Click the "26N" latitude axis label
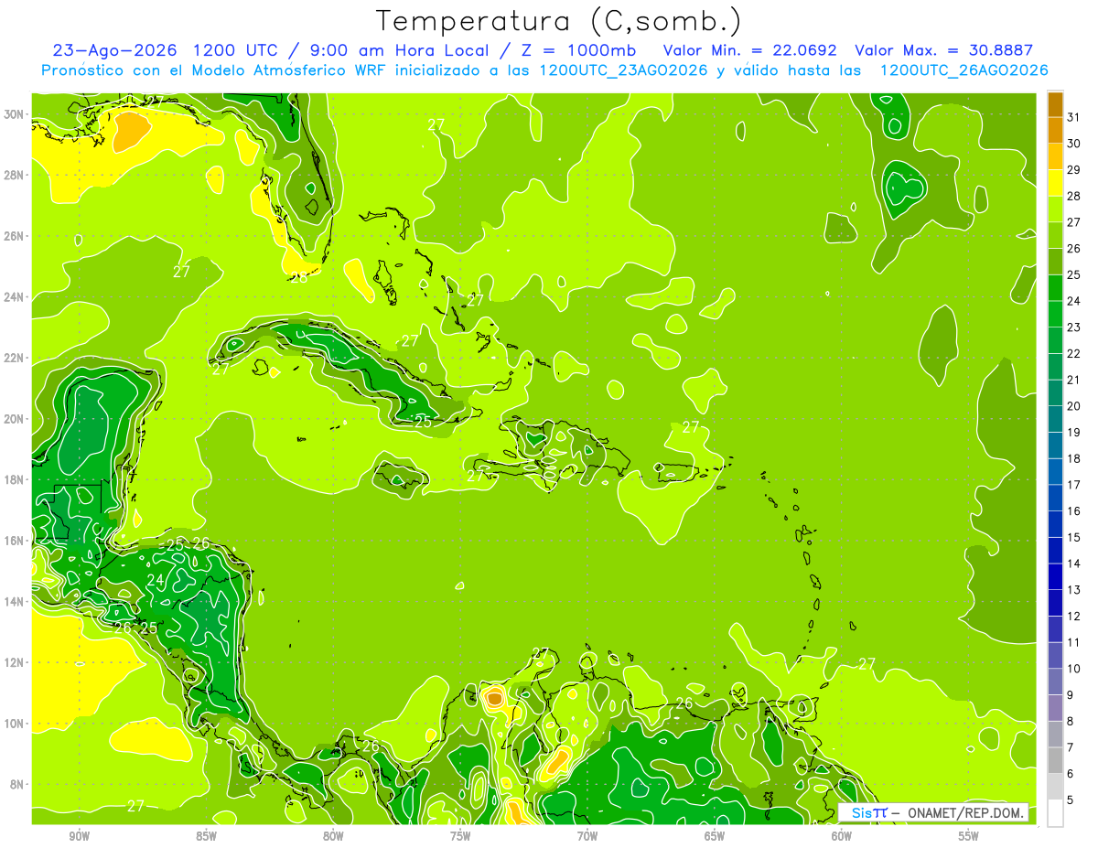 14,236
